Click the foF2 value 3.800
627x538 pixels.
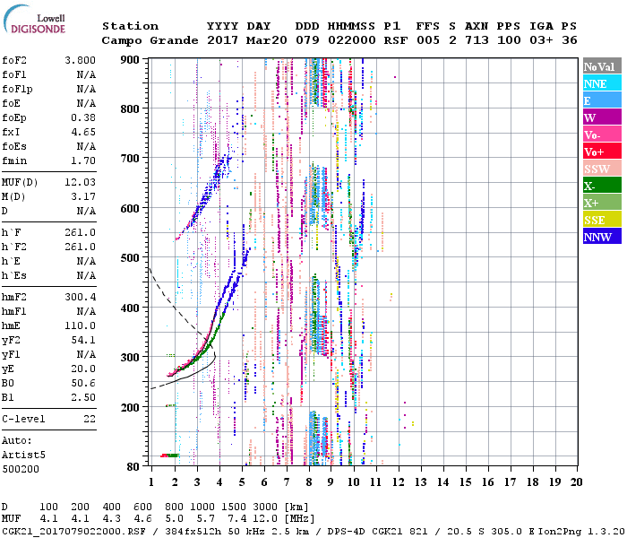[80, 61]
